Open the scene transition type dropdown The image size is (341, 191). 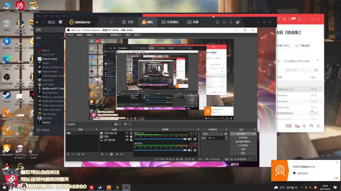(x=212, y=134)
